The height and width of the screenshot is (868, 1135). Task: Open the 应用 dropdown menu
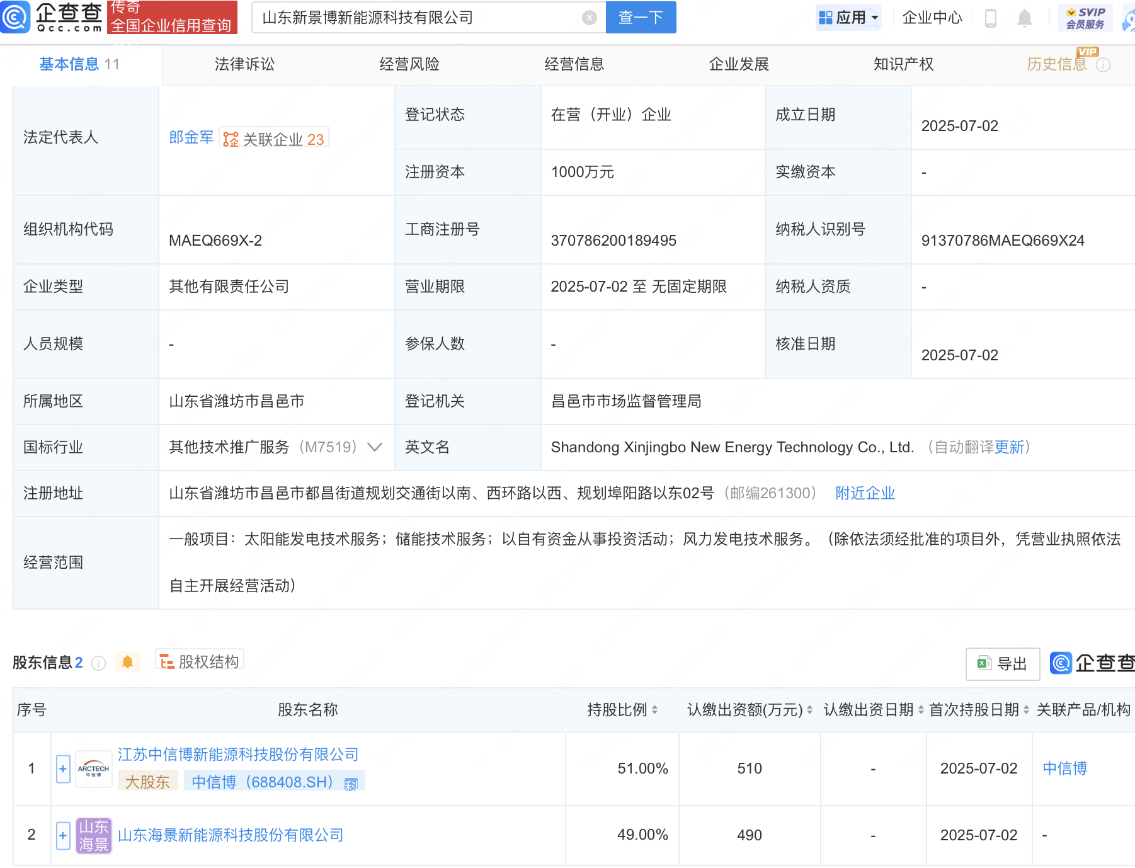click(848, 17)
